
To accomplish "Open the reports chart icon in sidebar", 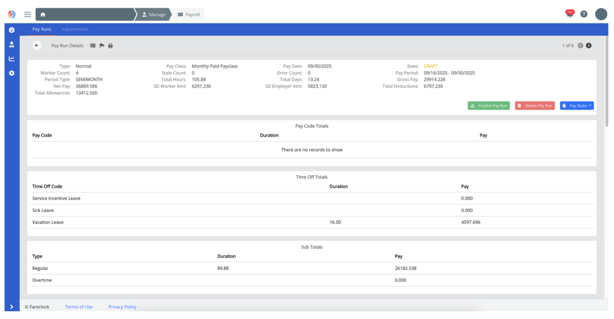I will click(x=12, y=59).
